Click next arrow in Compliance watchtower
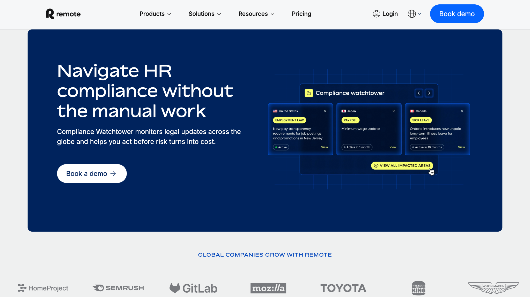Screen dimensions: 530x297 [429, 93]
